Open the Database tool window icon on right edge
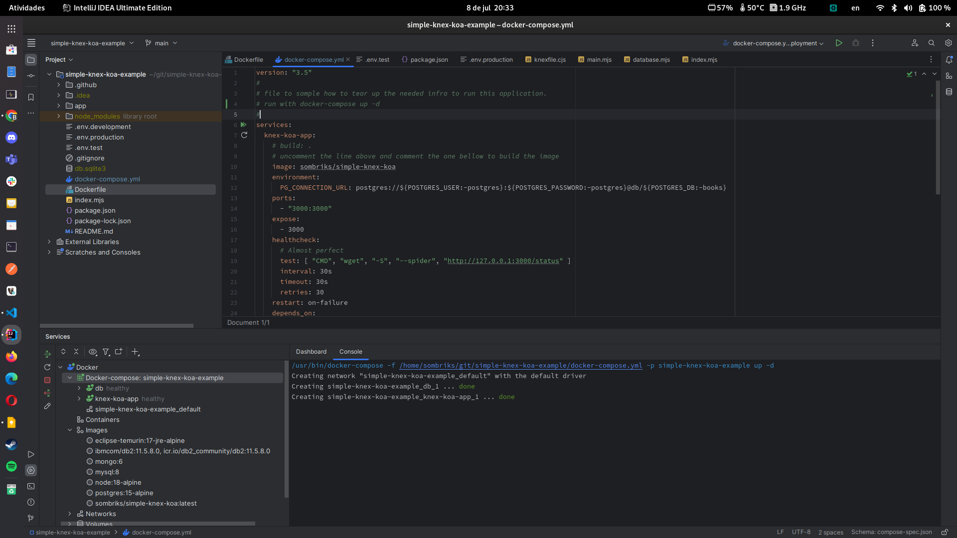957x538 pixels. tap(949, 92)
